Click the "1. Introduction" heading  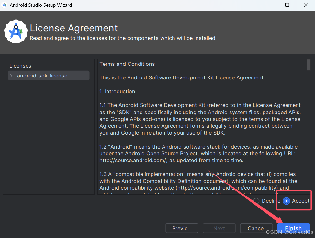(117, 91)
